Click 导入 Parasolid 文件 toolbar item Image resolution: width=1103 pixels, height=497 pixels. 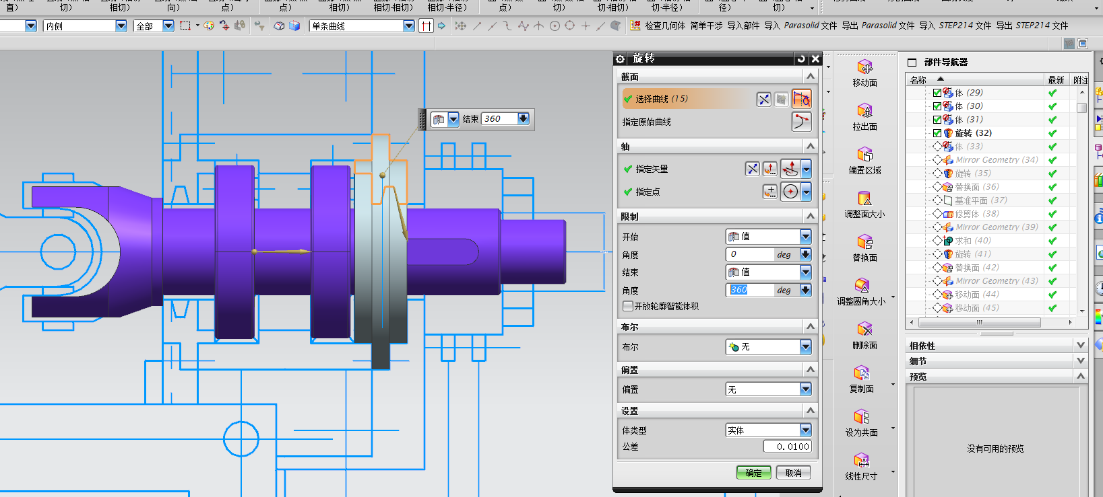(x=800, y=26)
